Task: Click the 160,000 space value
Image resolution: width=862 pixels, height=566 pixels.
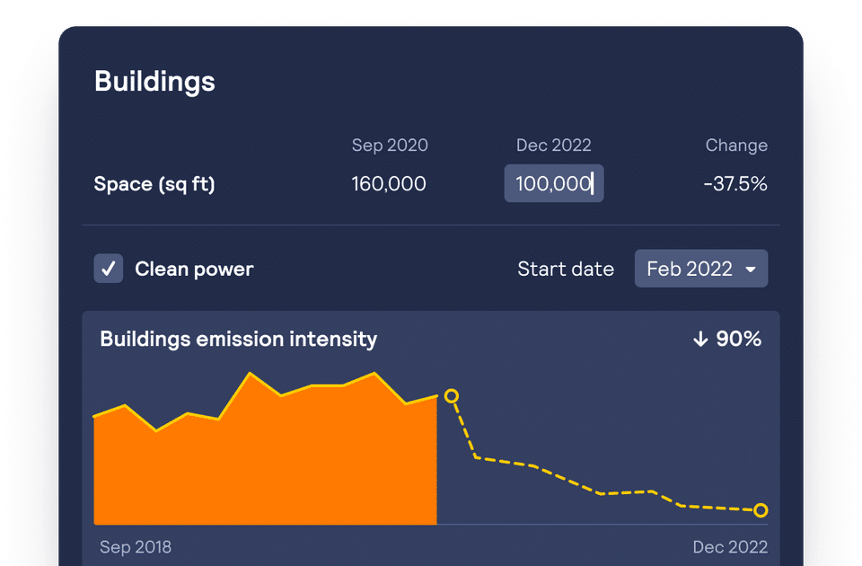Action: pyautogui.click(x=389, y=183)
